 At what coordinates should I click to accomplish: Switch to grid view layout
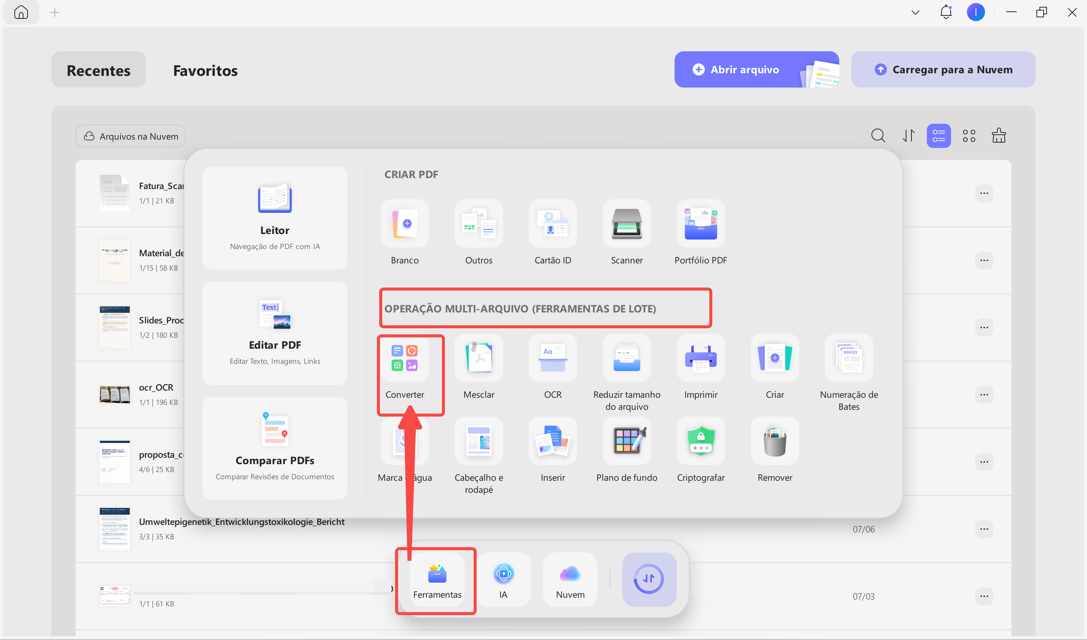tap(969, 136)
